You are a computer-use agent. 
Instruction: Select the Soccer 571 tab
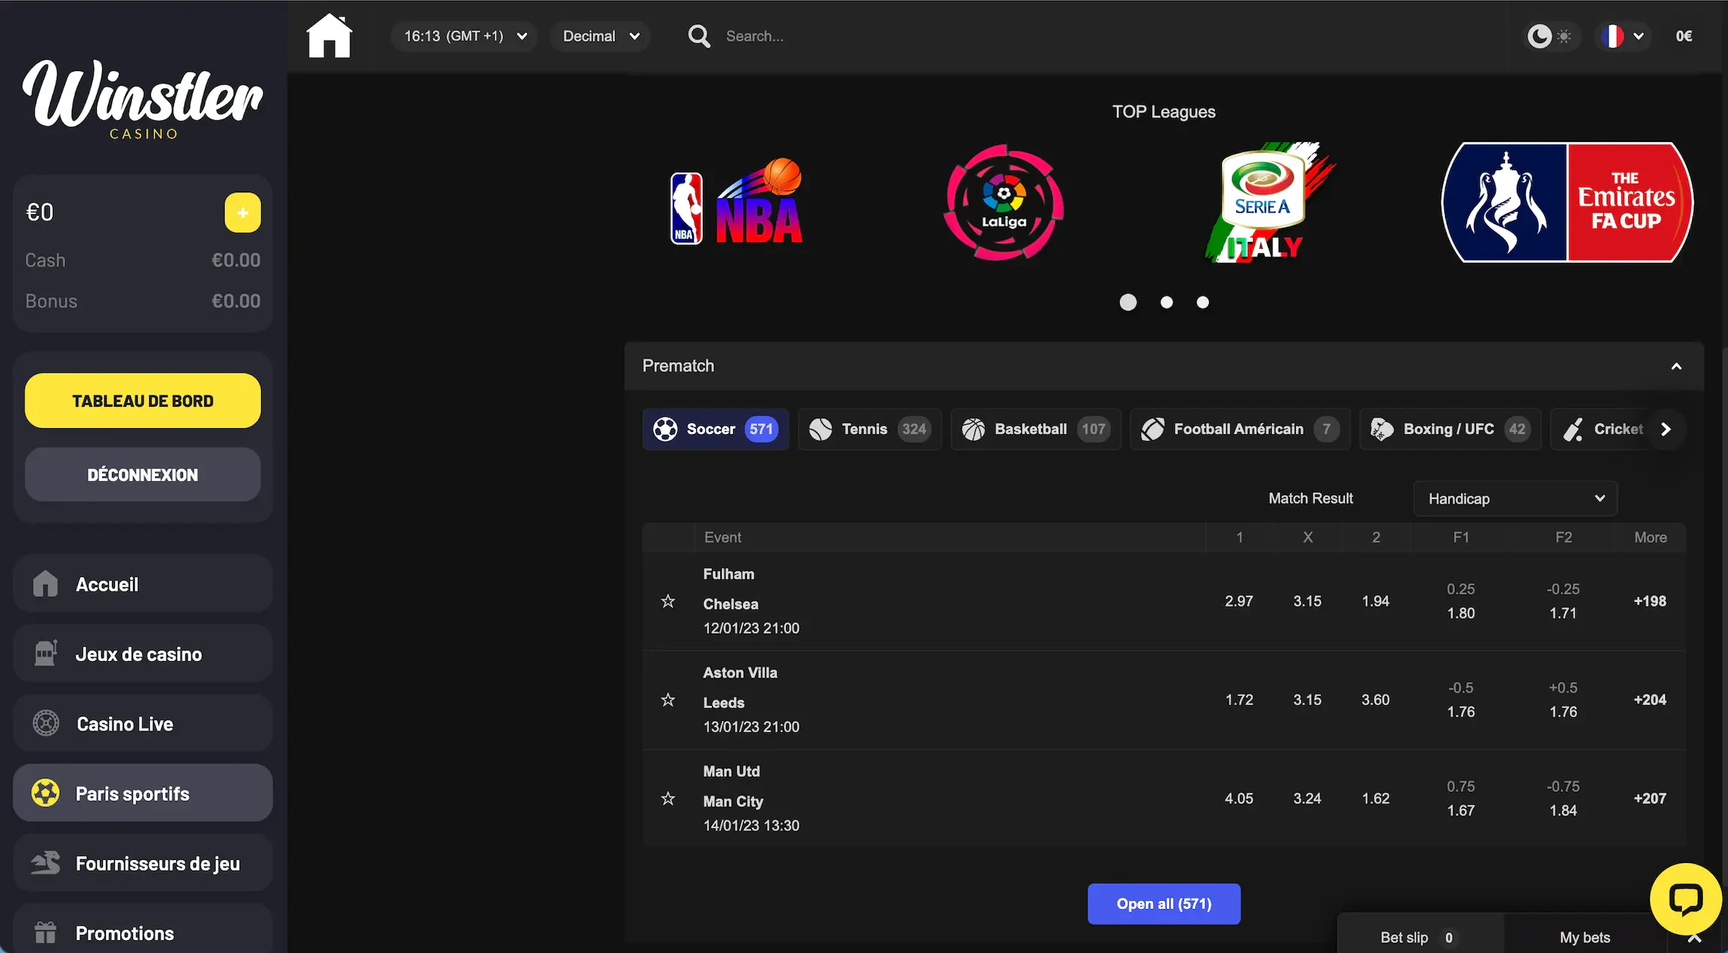pyautogui.click(x=716, y=430)
